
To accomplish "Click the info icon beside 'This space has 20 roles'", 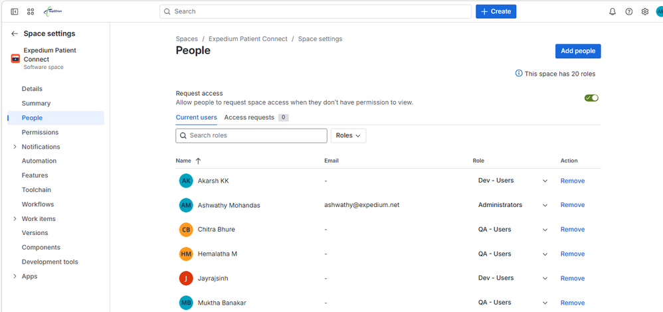I will [519, 74].
